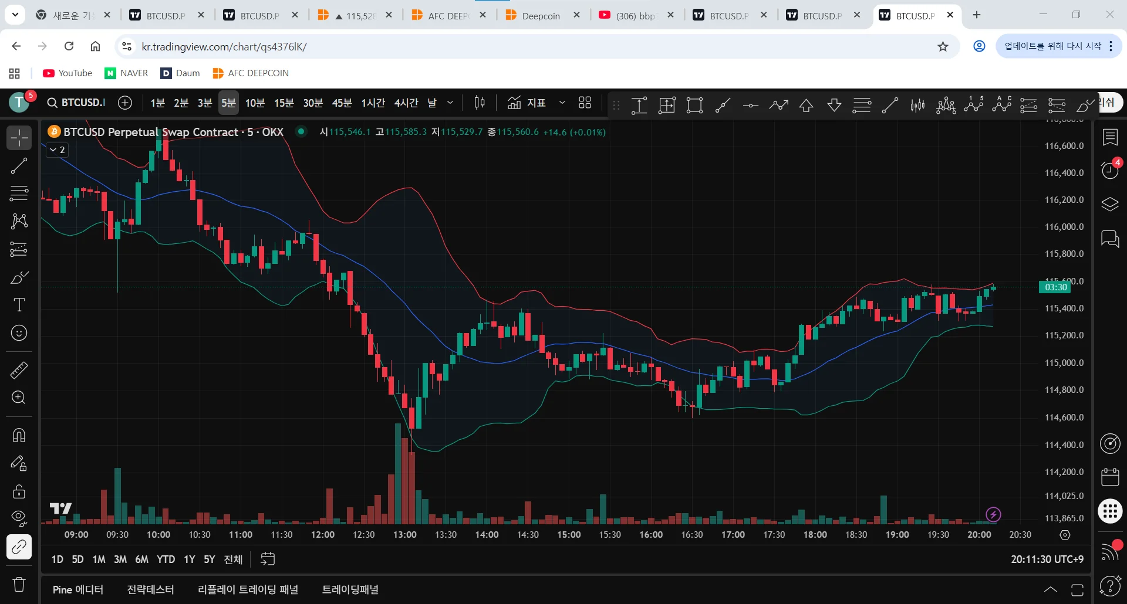
Task: Open the 지표 indicators button
Action: pyautogui.click(x=527, y=103)
